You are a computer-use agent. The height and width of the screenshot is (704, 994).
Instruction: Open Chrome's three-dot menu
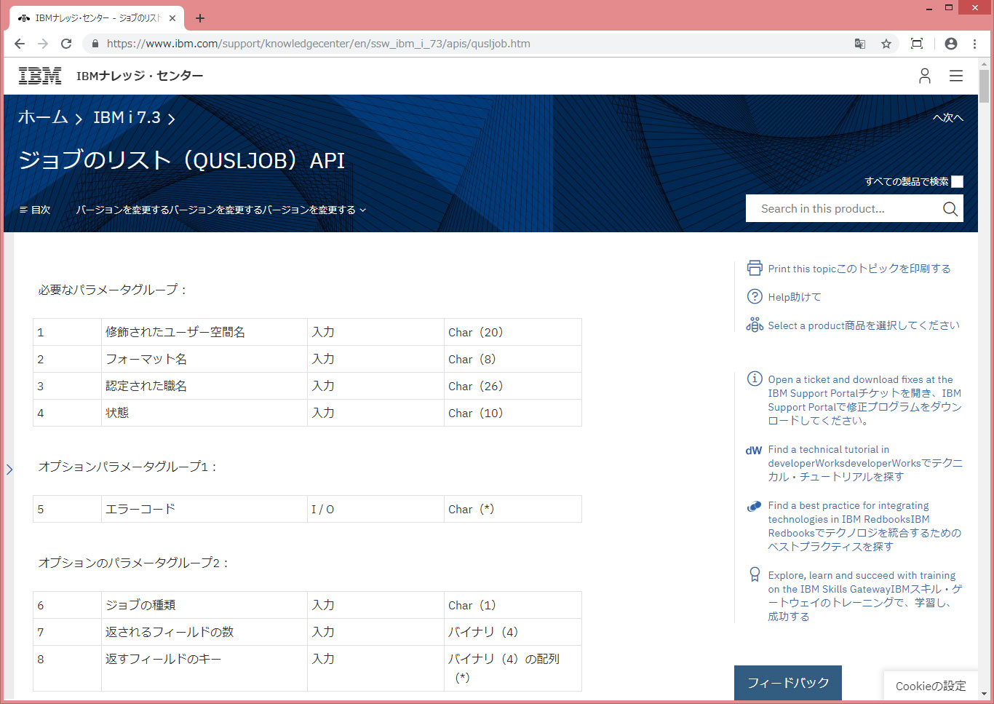coord(974,44)
